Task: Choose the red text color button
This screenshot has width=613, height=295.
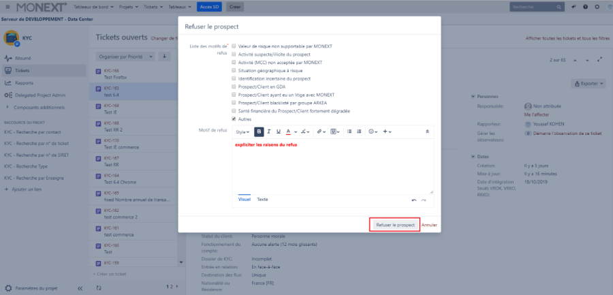Action: [287, 131]
